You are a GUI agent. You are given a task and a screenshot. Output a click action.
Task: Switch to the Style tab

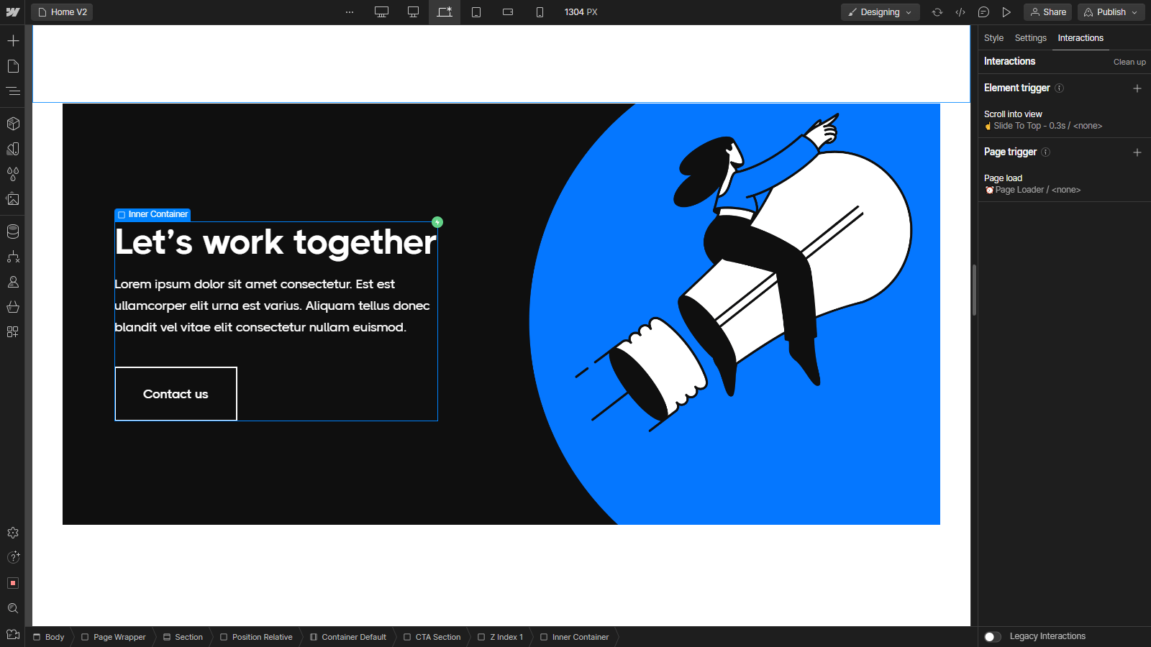pos(993,38)
